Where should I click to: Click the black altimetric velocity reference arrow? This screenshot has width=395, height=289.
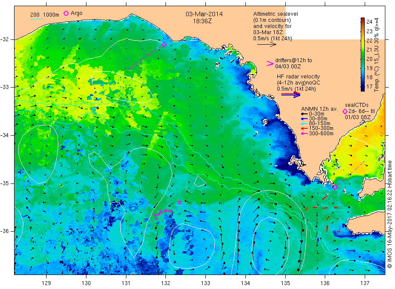coord(266,45)
